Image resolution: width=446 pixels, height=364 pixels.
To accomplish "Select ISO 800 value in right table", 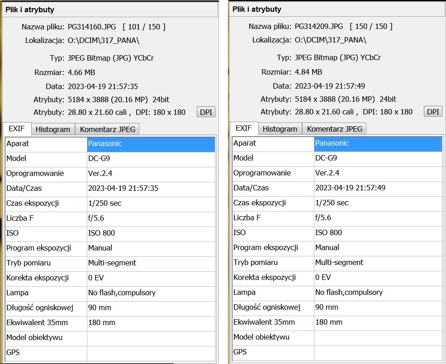I will tap(378, 233).
